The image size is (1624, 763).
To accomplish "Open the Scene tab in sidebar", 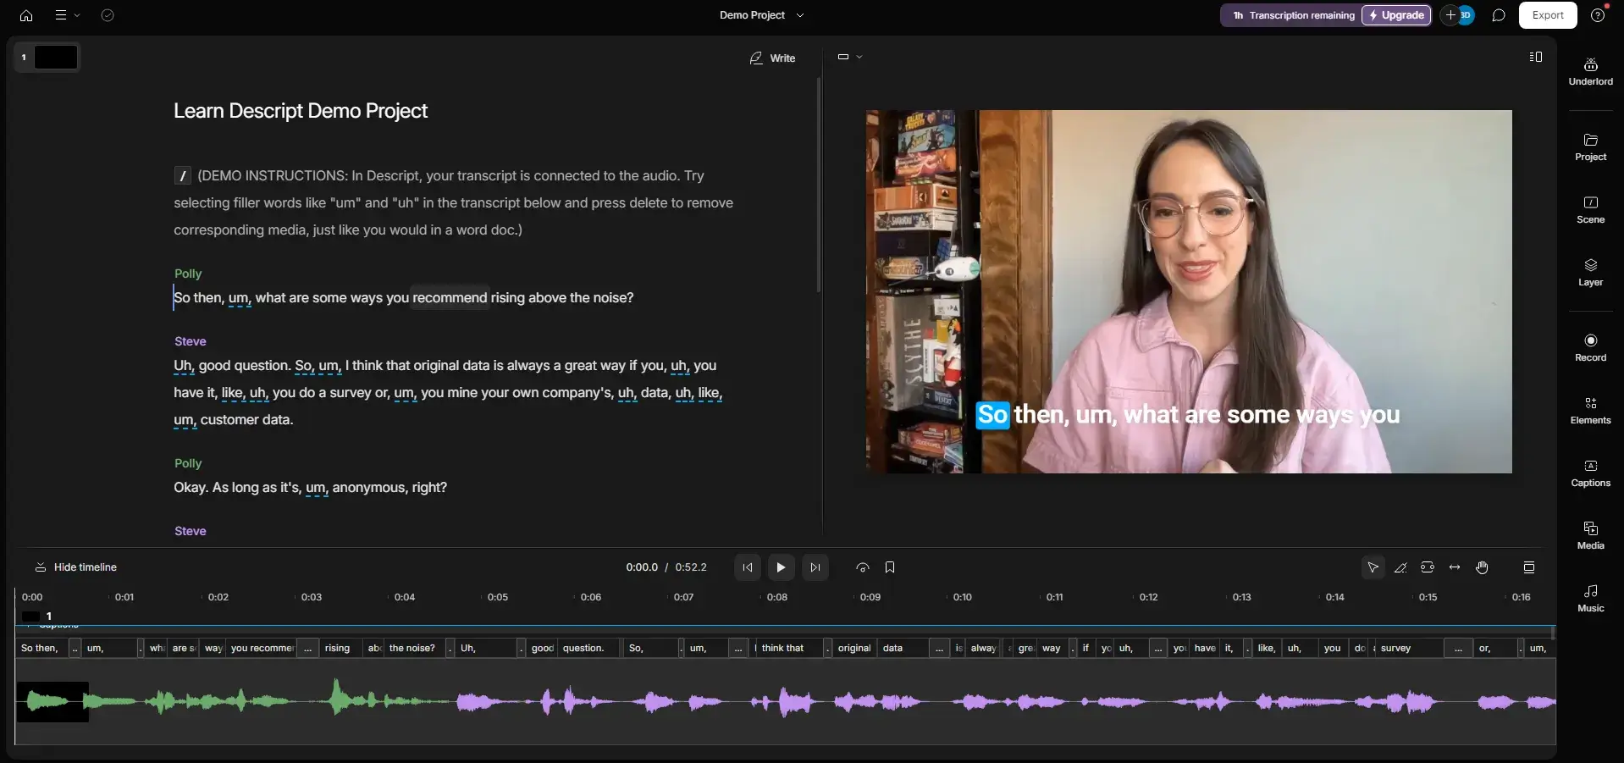I will [1590, 209].
